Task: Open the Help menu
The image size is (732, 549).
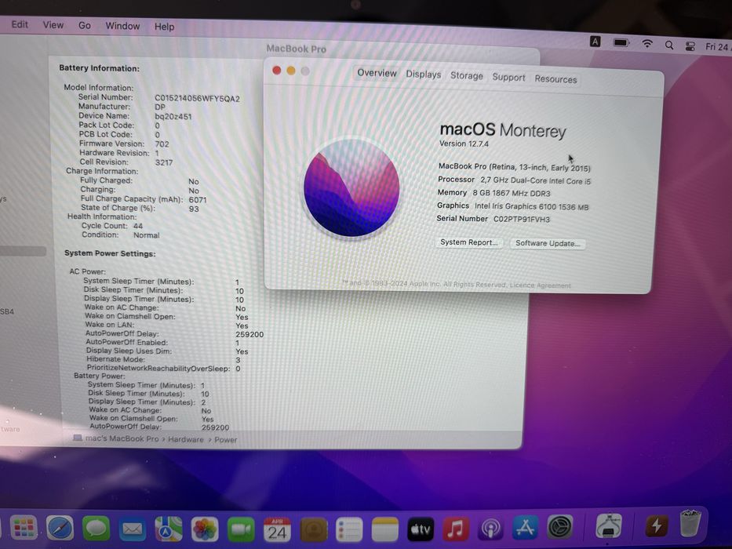Action: point(164,27)
